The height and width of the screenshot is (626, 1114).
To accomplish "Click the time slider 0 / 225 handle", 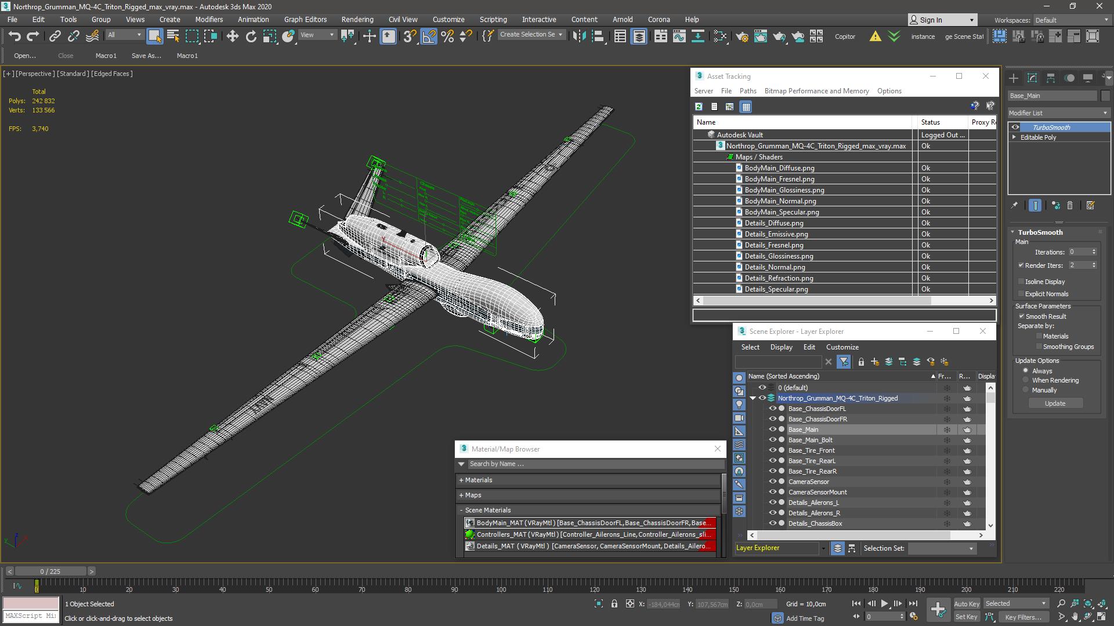I will coord(50,572).
